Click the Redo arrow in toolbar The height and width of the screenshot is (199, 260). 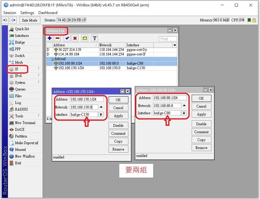click(x=13, y=20)
